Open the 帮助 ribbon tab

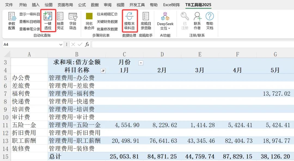click(x=154, y=5)
